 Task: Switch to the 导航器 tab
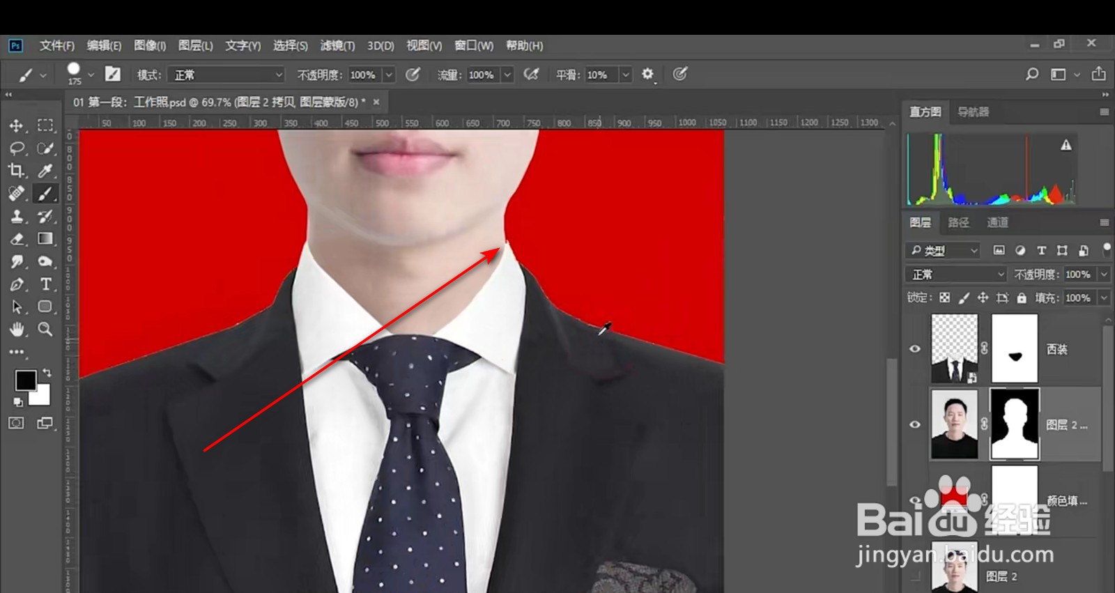click(973, 111)
